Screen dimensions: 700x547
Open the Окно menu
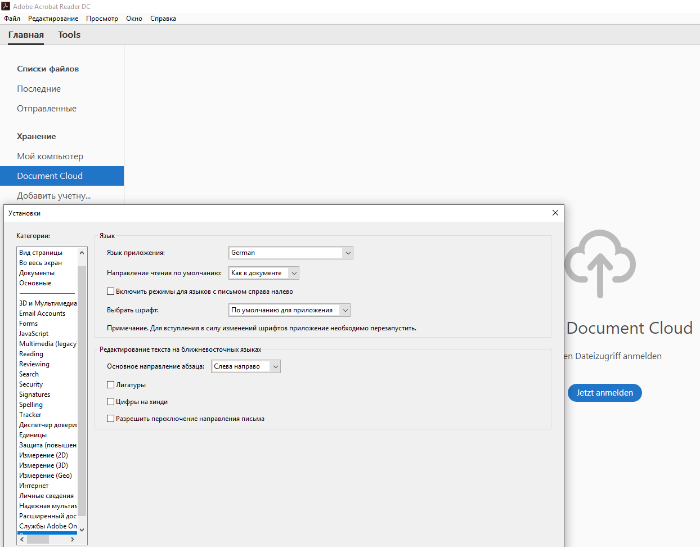[x=134, y=19]
